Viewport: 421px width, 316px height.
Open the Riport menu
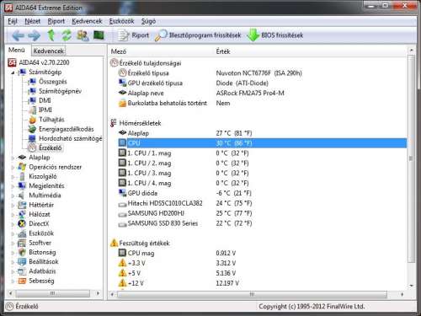56,21
